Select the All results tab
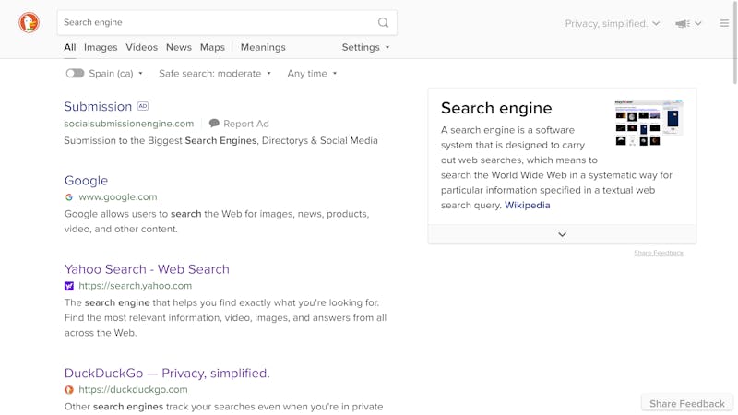The width and height of the screenshot is (738, 415). pos(70,47)
